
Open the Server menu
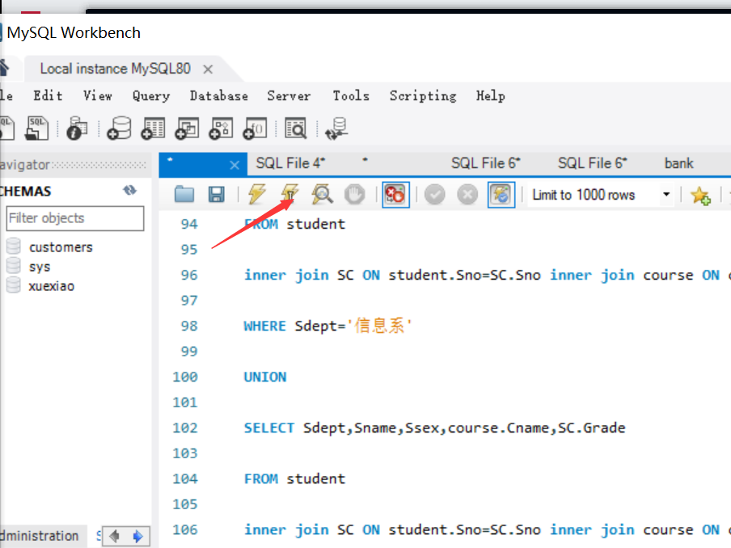pyautogui.click(x=289, y=95)
